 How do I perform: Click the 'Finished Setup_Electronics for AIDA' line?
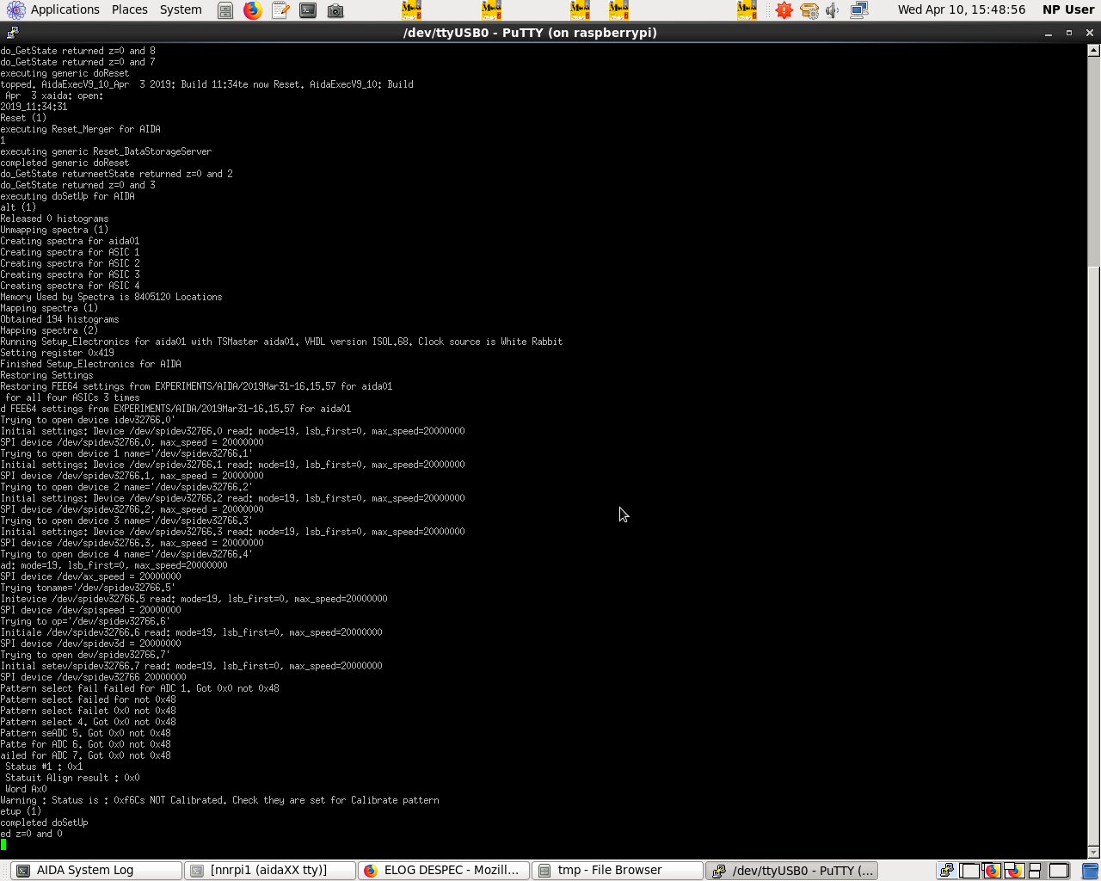tap(90, 364)
